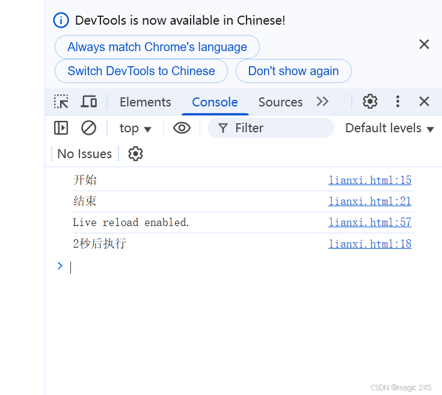This screenshot has height=395, width=442.
Task: Open the Default levels dropdown
Action: click(389, 128)
